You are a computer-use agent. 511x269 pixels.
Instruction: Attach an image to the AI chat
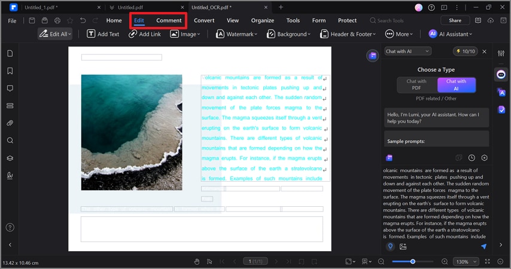(403, 246)
